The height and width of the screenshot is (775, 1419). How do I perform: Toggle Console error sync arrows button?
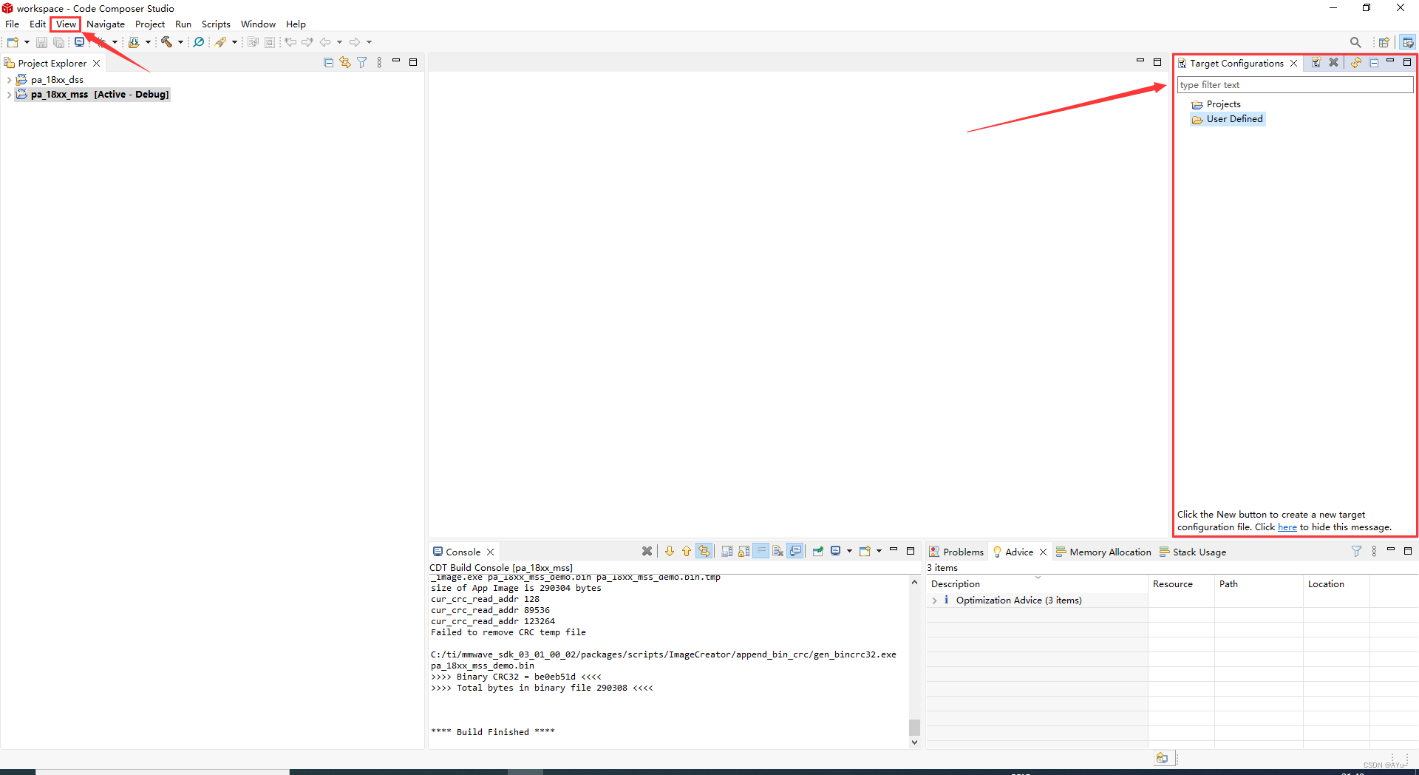pyautogui.click(x=704, y=551)
